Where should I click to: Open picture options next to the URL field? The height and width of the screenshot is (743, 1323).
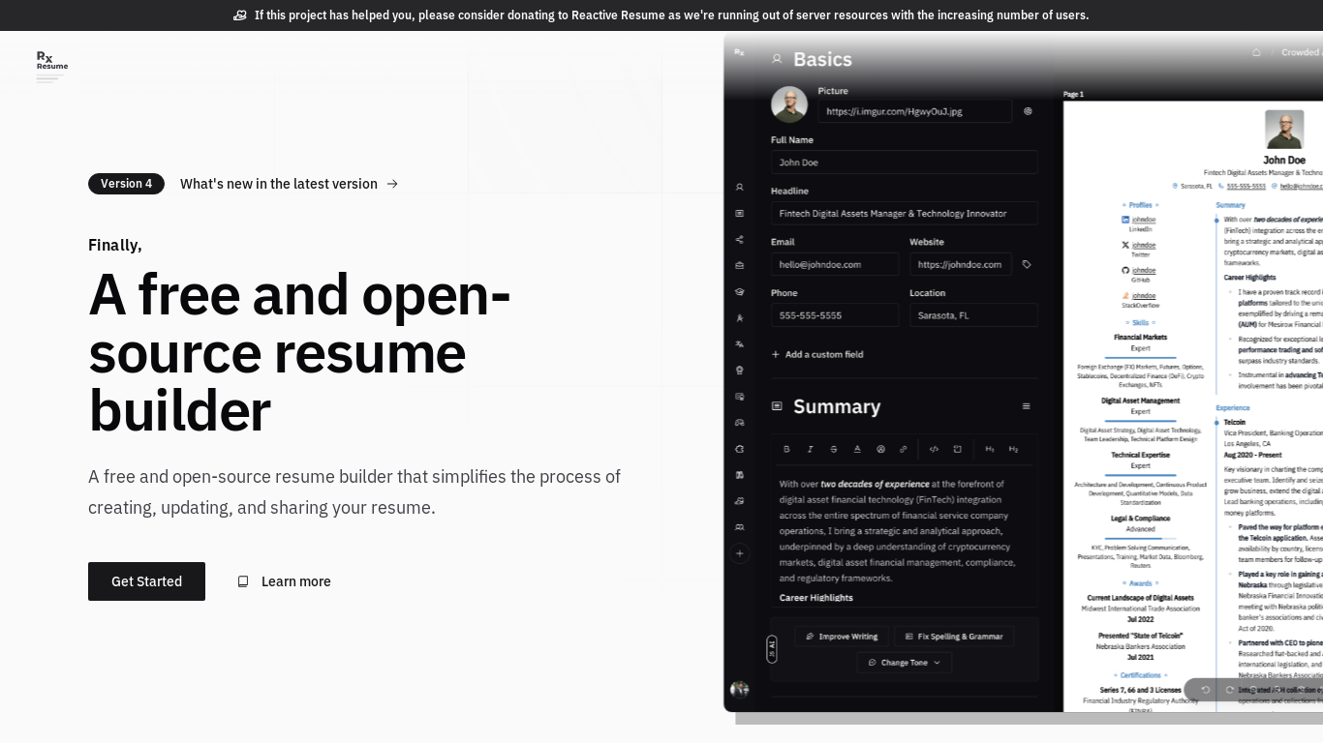click(x=1028, y=111)
